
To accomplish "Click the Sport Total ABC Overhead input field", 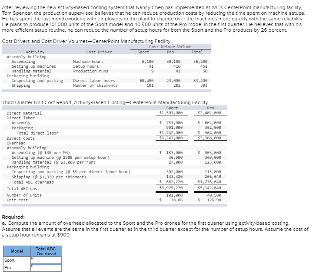I will pyautogui.click(x=46, y=260).
